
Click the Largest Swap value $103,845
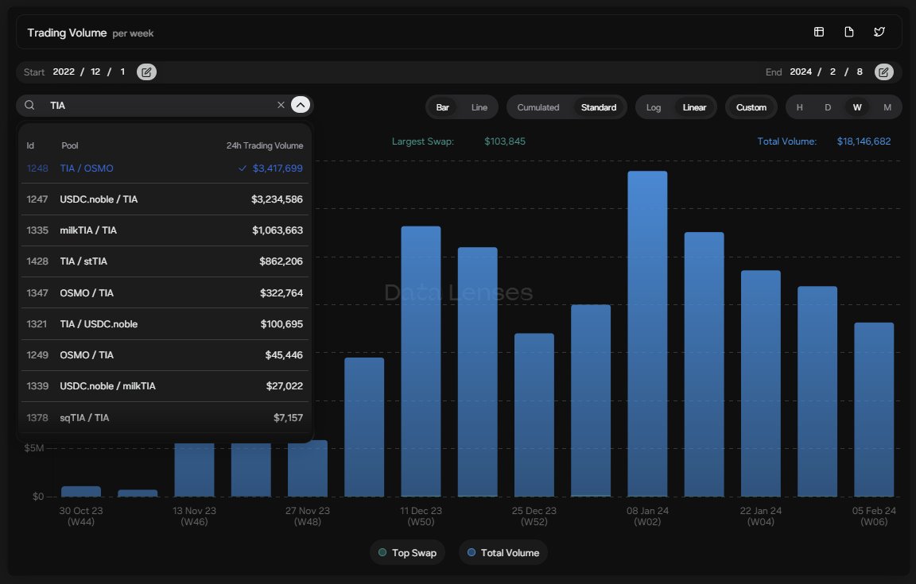tap(505, 141)
